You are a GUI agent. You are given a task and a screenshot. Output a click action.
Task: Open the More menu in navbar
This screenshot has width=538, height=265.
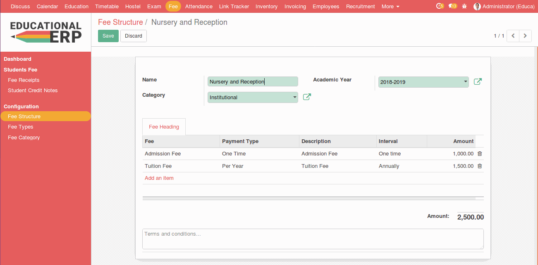(390, 7)
